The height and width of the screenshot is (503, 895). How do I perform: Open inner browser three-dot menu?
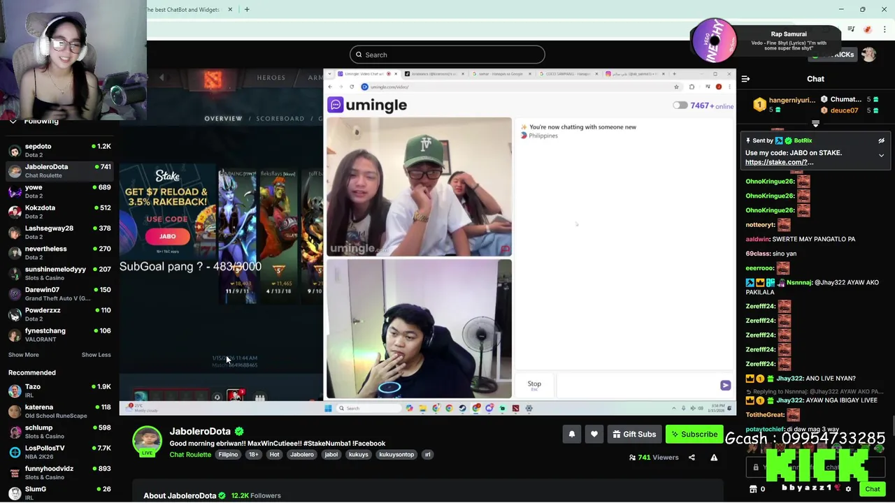click(729, 87)
